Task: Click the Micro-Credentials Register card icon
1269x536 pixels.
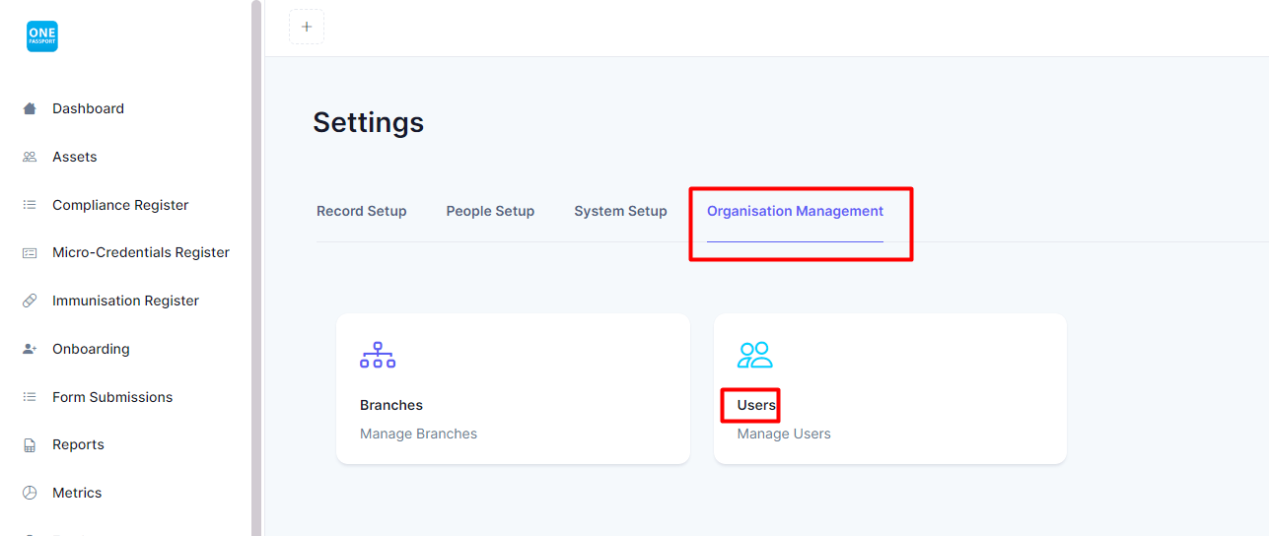Action: point(30,252)
